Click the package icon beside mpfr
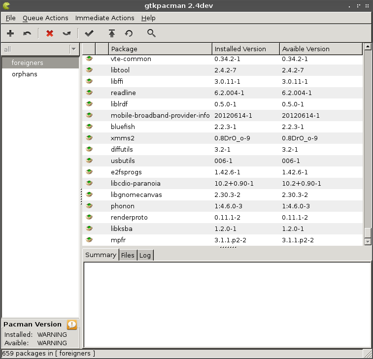Image resolution: width=373 pixels, height=359 pixels. click(x=89, y=240)
